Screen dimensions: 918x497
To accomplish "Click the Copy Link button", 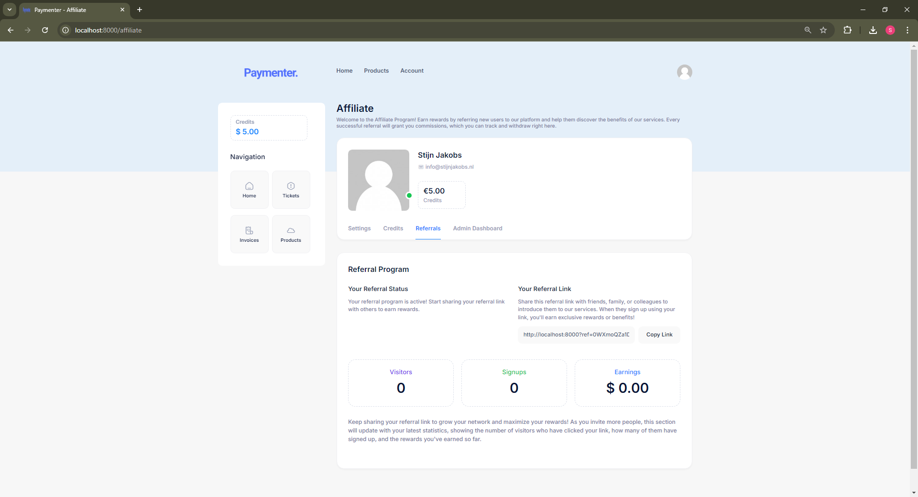I will (x=659, y=335).
